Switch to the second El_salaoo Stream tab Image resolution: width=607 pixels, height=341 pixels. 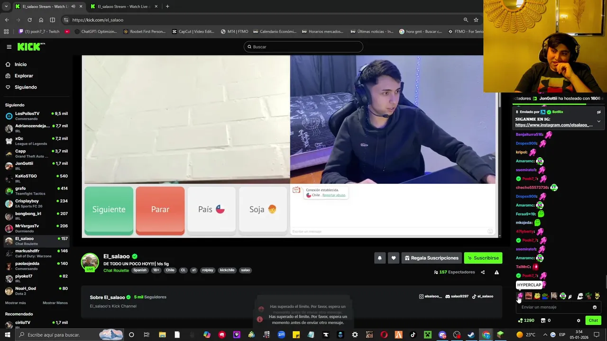point(124,7)
